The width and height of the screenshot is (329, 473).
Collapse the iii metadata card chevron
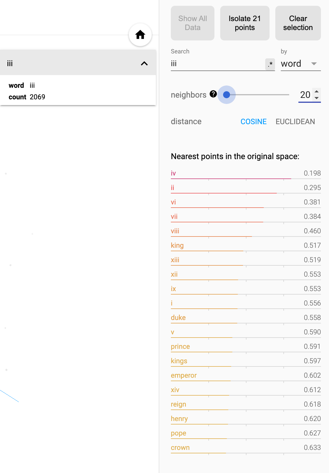click(x=144, y=64)
